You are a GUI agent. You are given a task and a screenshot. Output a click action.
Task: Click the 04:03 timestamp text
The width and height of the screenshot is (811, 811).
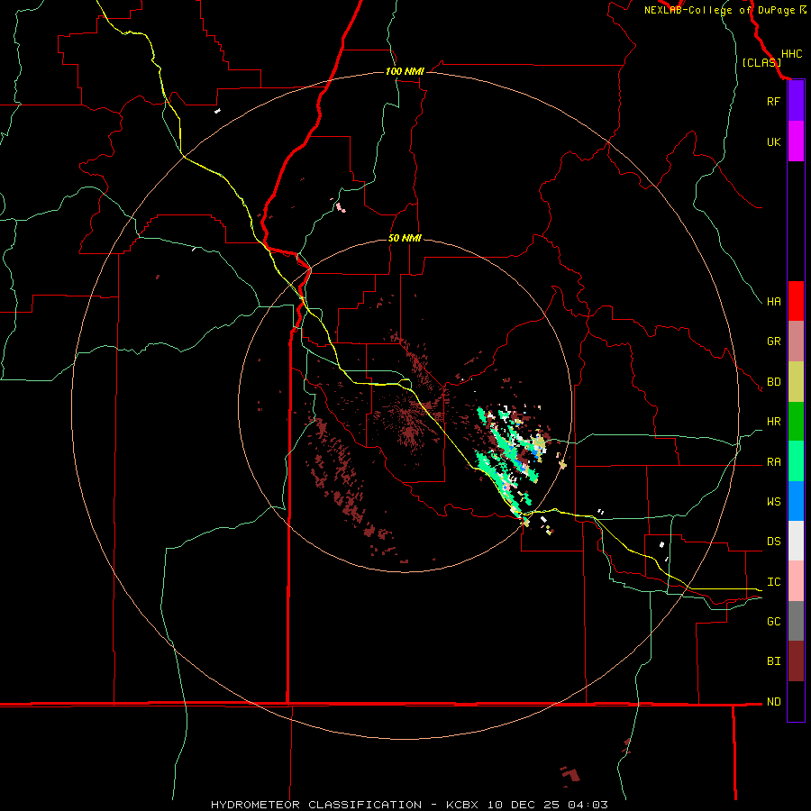(x=588, y=805)
